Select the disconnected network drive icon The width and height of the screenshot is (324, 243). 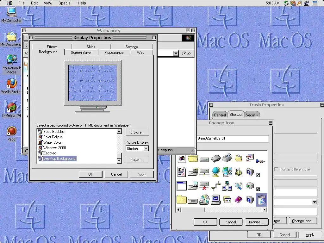click(204, 185)
